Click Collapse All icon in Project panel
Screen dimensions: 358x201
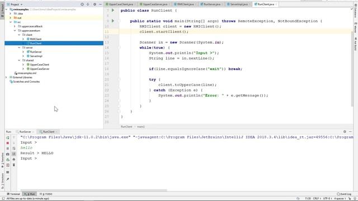pyautogui.click(x=88, y=4)
